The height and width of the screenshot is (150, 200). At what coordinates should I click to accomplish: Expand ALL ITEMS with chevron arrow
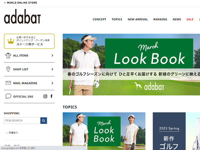(x=52, y=55)
